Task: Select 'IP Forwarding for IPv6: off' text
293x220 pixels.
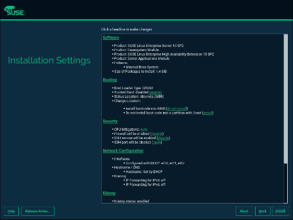Action: (145, 185)
